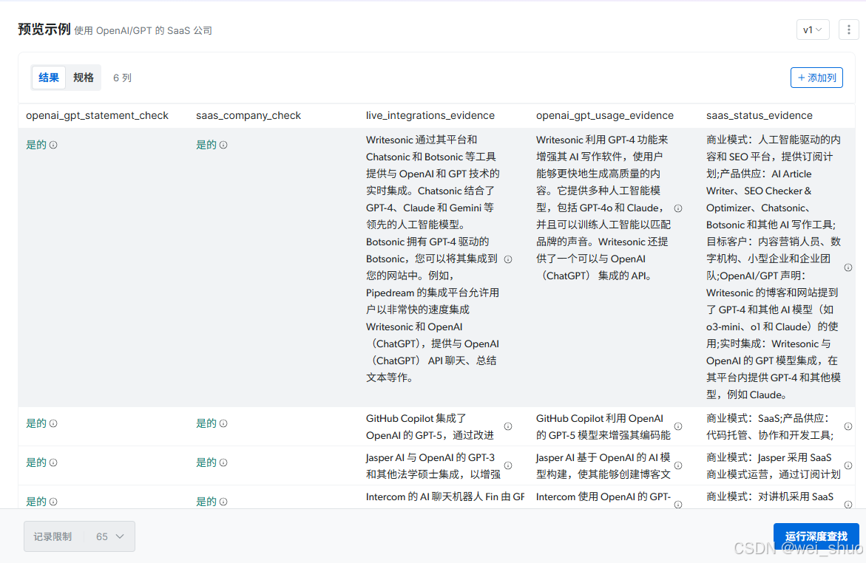
Task: Open info icon next to Jasper AI 基于 OpenAI text
Action: (x=678, y=466)
